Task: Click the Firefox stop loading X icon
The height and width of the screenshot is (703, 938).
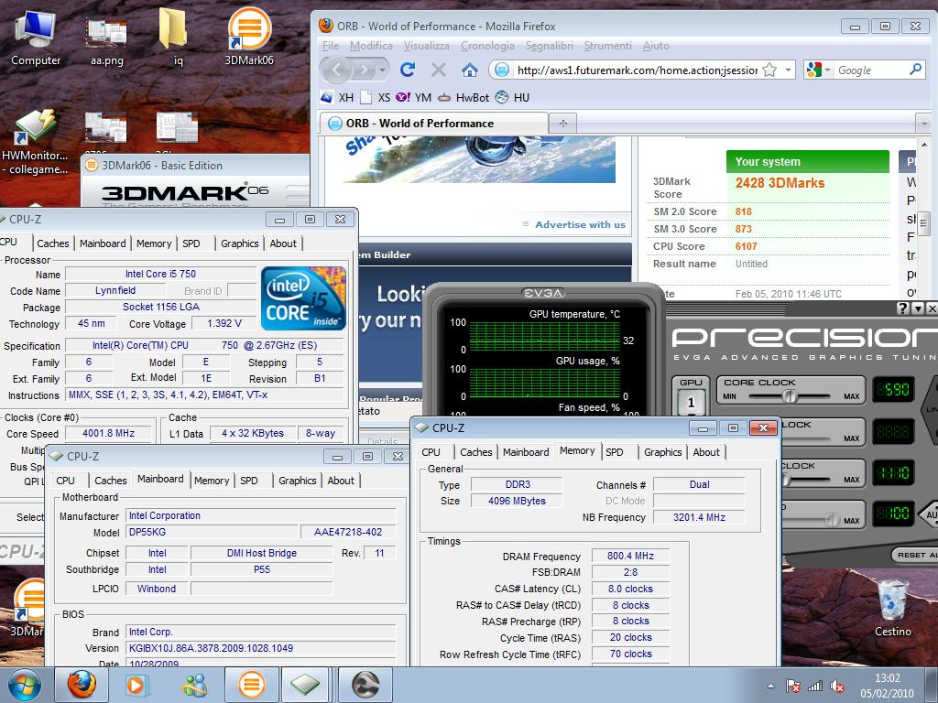Action: click(438, 70)
